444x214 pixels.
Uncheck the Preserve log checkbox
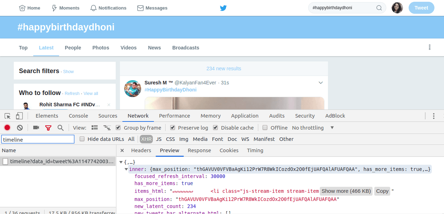pos(173,127)
